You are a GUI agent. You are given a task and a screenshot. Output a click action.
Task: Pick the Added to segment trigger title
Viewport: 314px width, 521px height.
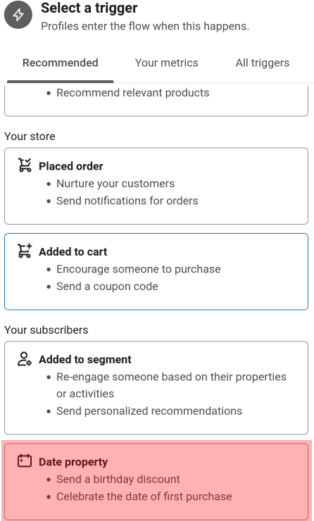tap(85, 360)
